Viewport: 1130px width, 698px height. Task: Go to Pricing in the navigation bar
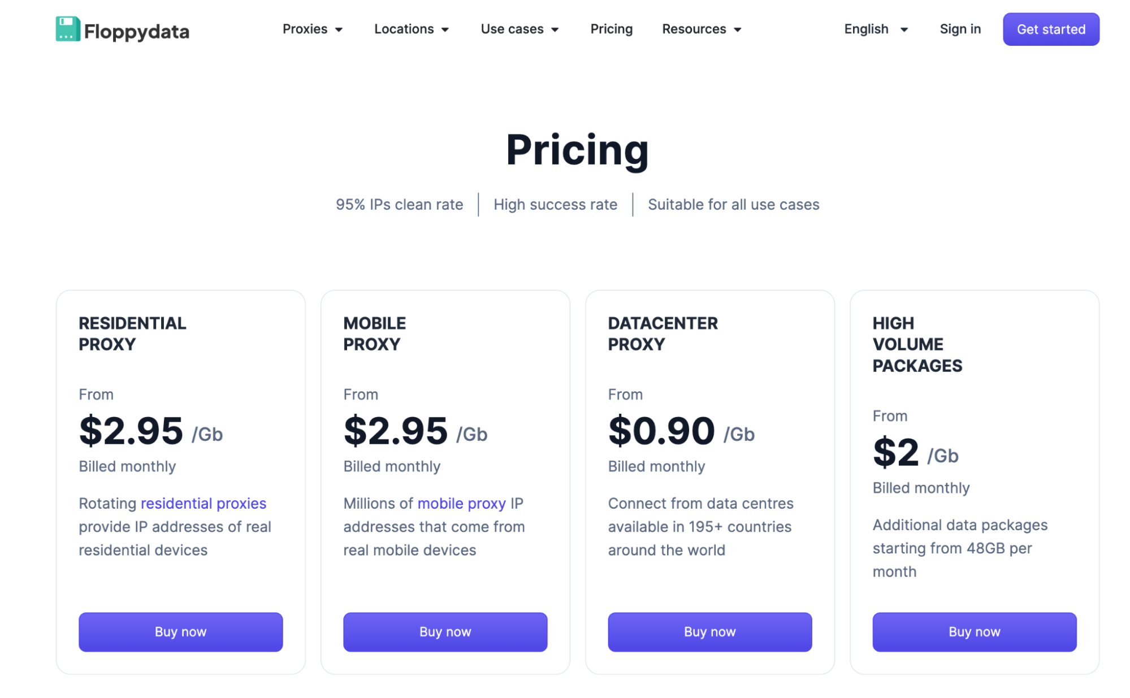pos(611,29)
